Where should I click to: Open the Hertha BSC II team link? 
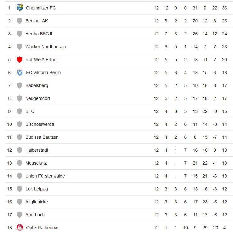pos(39,34)
